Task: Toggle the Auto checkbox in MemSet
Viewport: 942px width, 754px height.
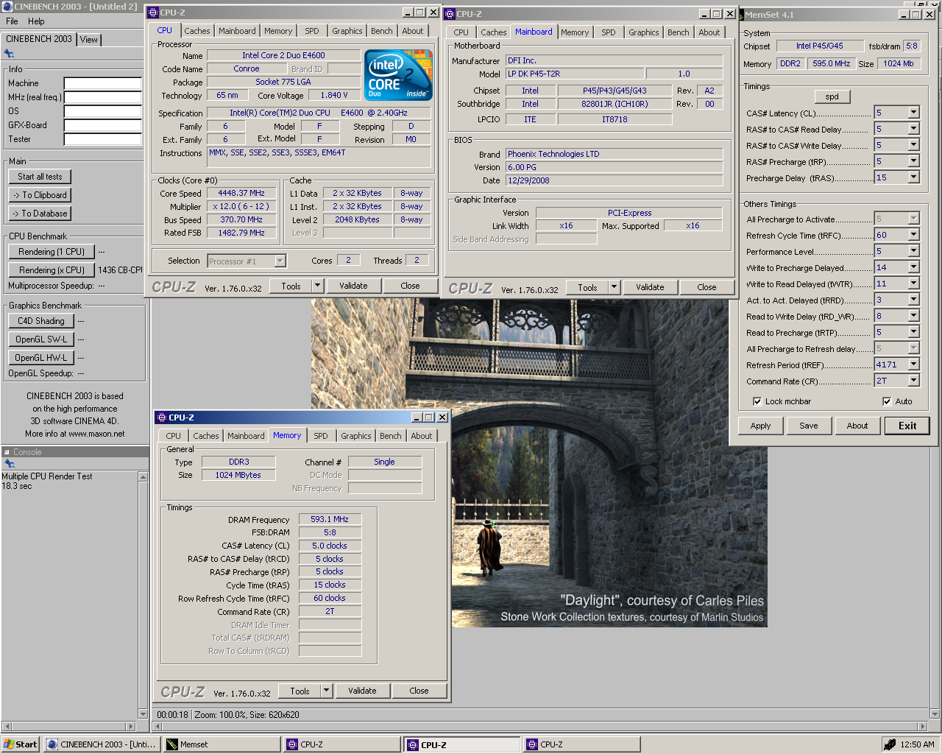Action: (x=887, y=401)
